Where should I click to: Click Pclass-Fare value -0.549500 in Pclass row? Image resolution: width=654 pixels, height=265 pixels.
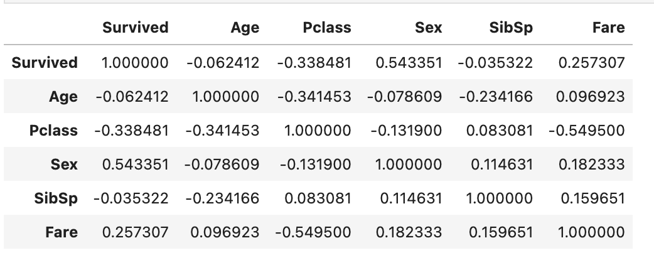[x=586, y=131]
